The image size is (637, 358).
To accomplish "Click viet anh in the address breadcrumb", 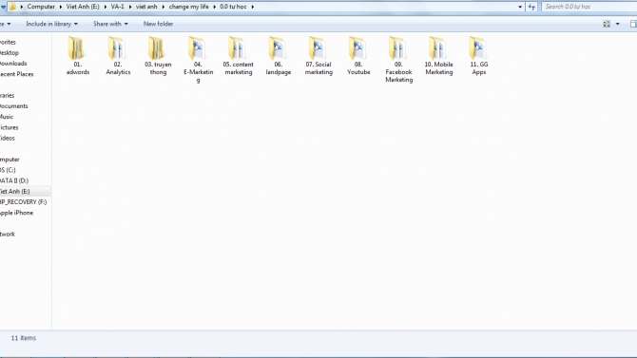I will point(146,7).
